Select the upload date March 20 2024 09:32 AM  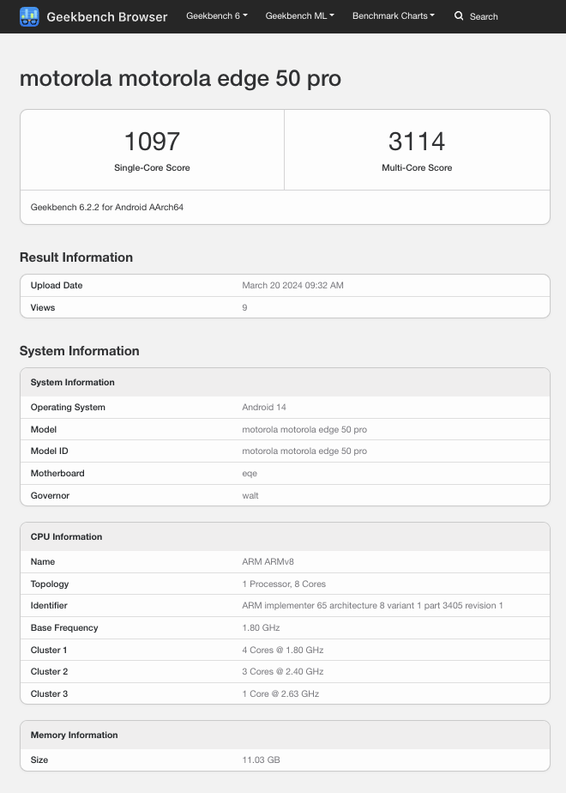tap(292, 285)
